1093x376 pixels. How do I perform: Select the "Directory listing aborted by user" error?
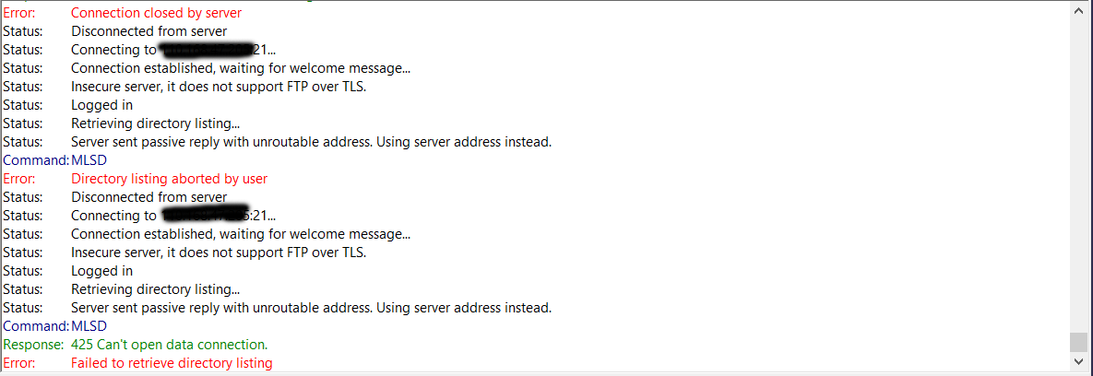pyautogui.click(x=170, y=178)
